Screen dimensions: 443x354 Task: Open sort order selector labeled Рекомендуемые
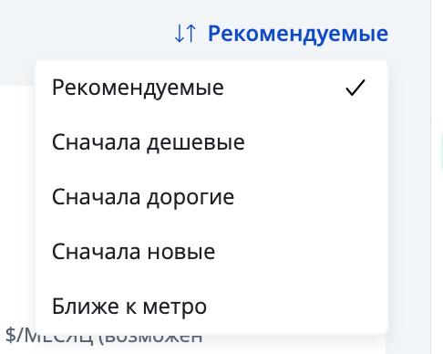click(x=281, y=34)
